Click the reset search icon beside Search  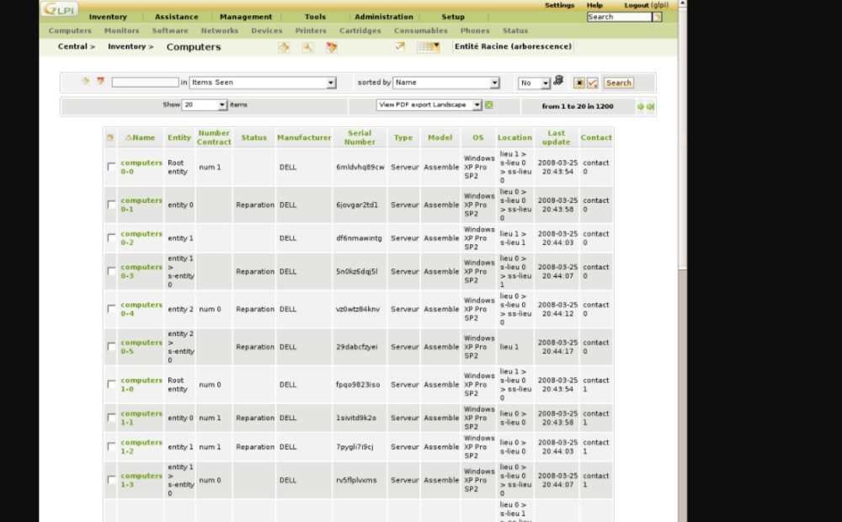pos(579,83)
